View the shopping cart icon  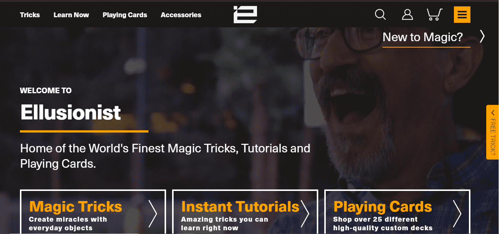434,15
